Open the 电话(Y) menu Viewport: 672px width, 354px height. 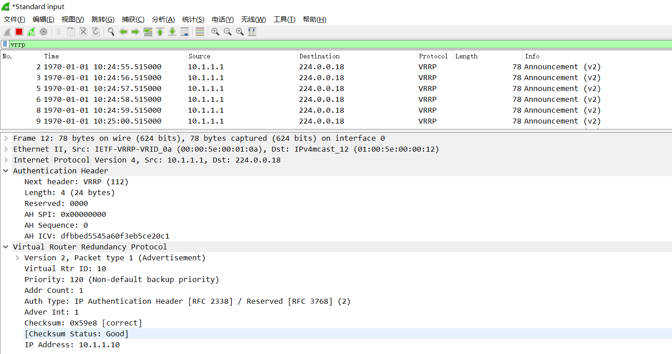tap(223, 19)
